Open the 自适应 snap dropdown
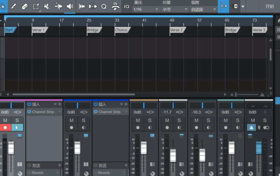280x176 pixels. click(203, 9)
